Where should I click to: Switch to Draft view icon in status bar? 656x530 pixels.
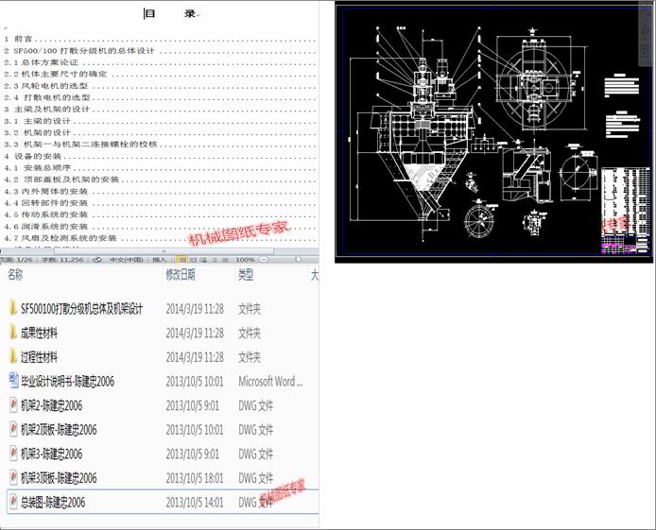tap(225, 260)
